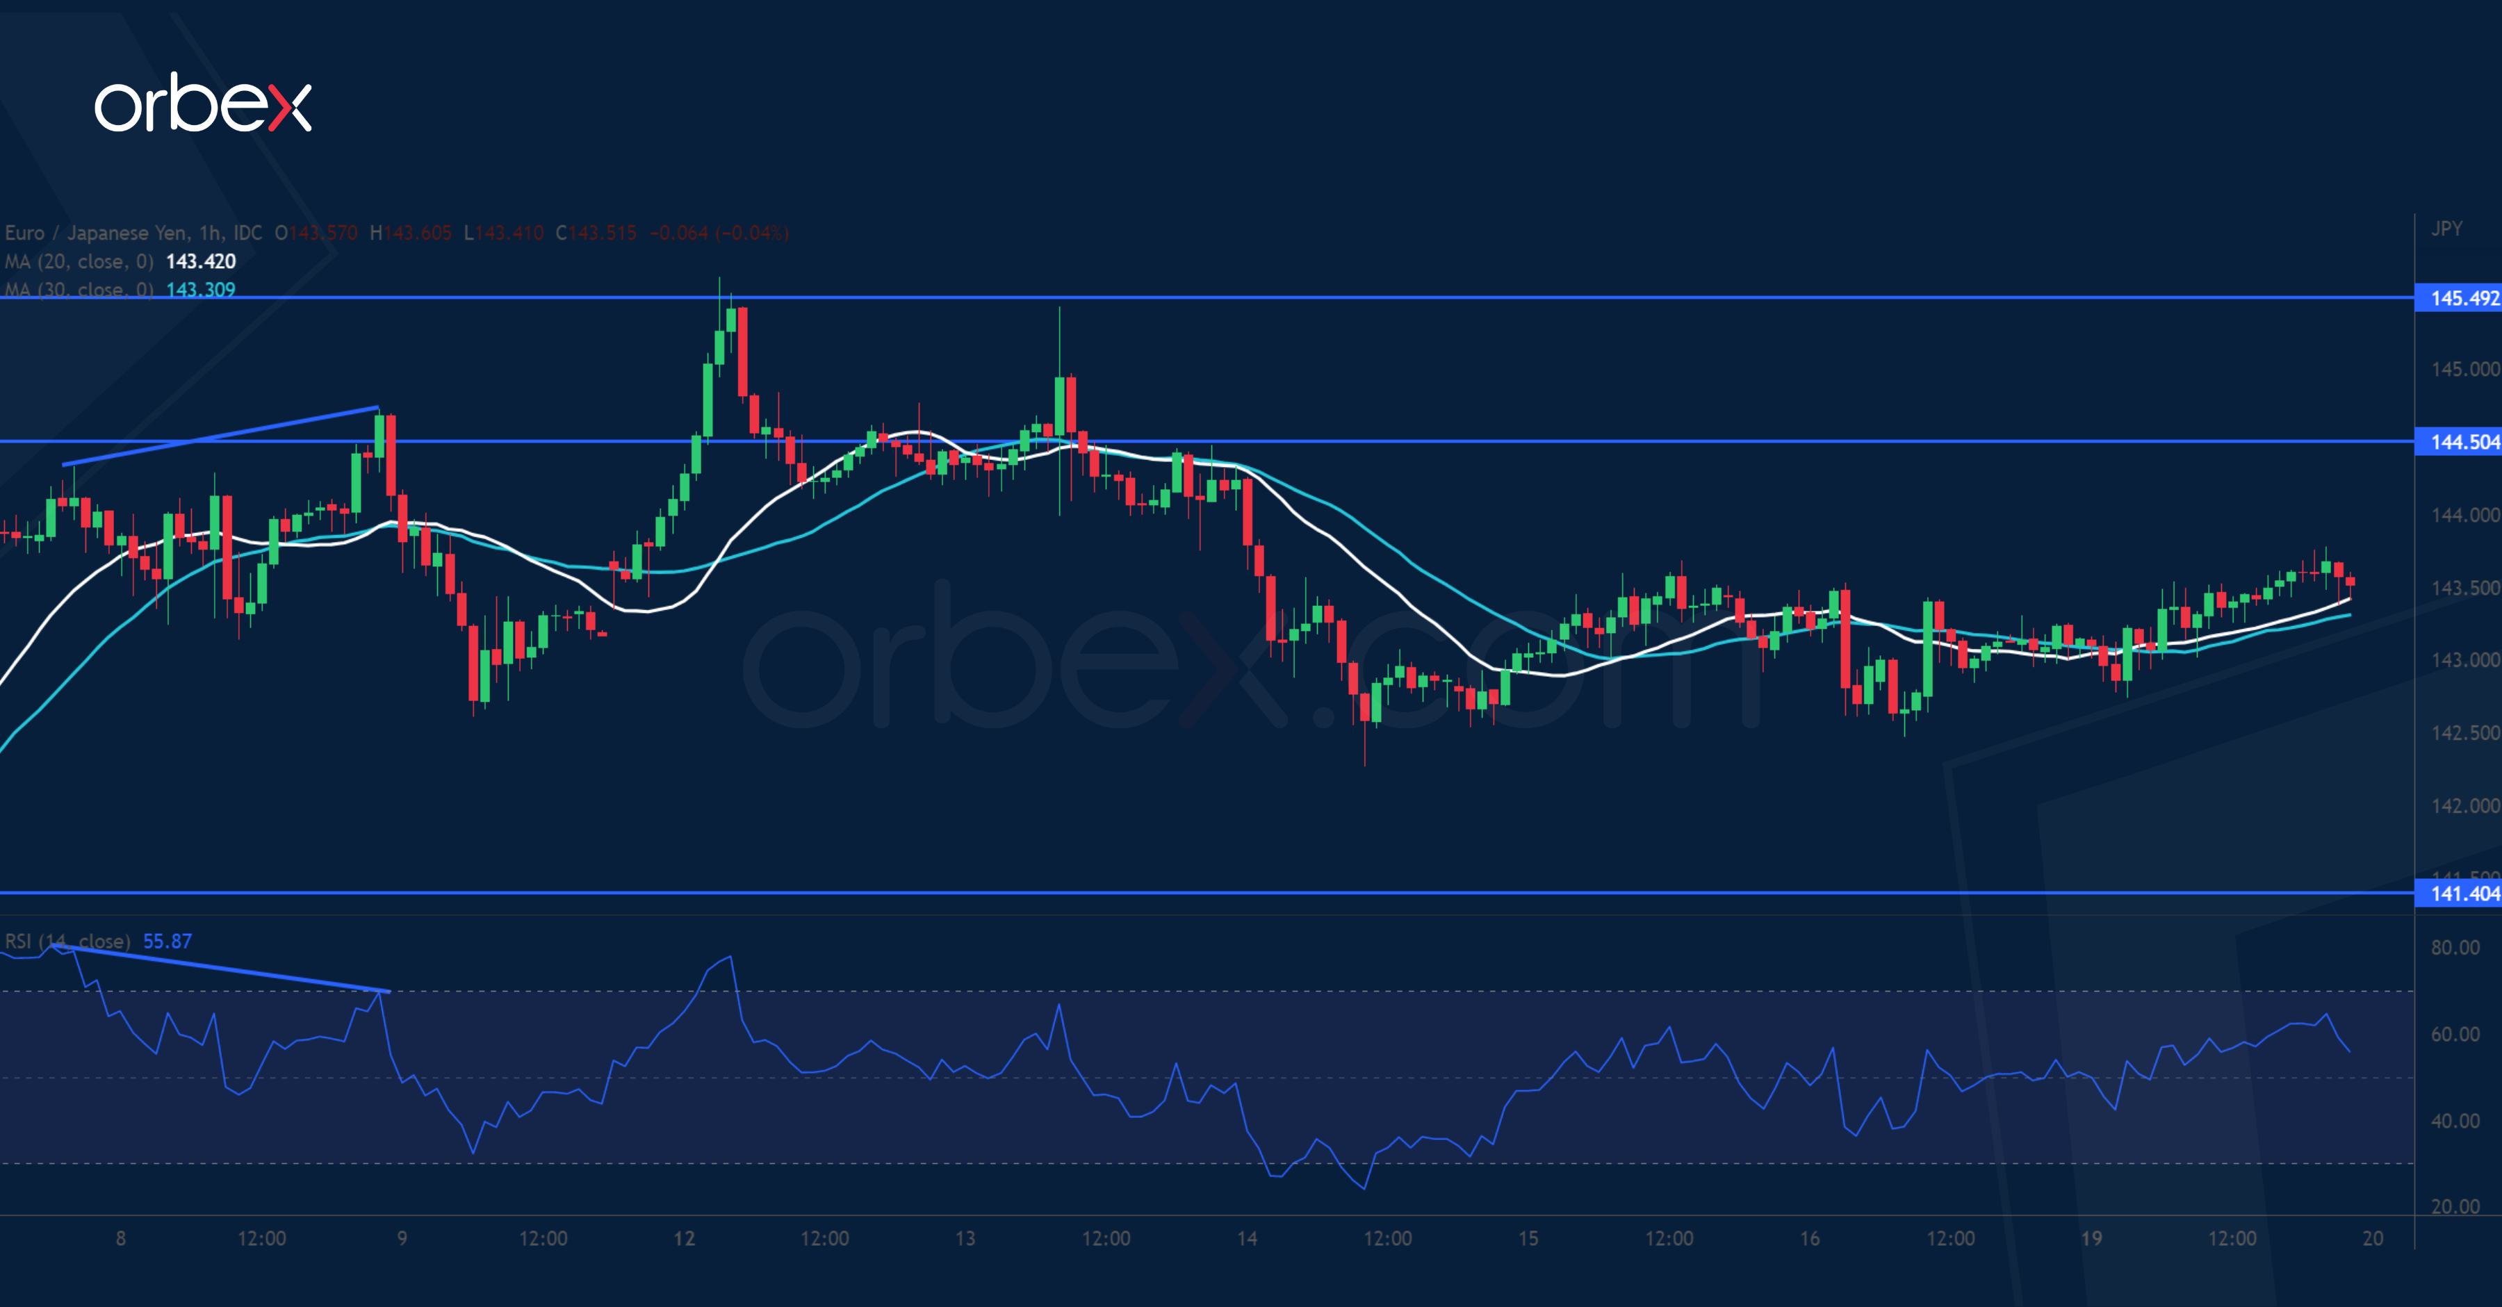Viewport: 2502px width, 1307px height.
Task: Click date label 9 on time axis
Action: pos(402,1238)
